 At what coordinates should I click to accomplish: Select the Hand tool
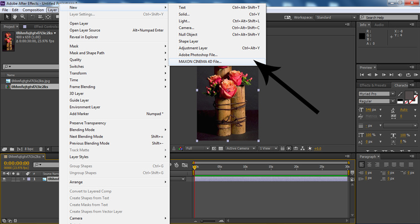(x=15, y=17)
